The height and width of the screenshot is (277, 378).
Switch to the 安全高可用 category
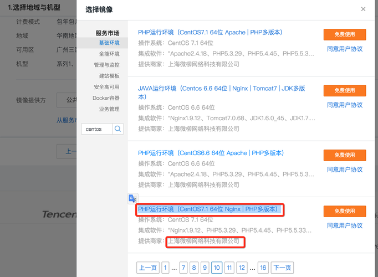(x=106, y=87)
